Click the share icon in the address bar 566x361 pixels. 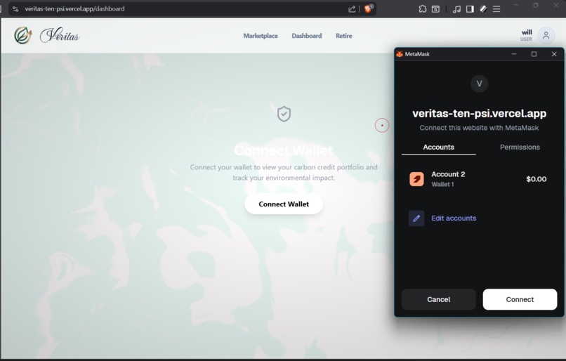point(352,9)
